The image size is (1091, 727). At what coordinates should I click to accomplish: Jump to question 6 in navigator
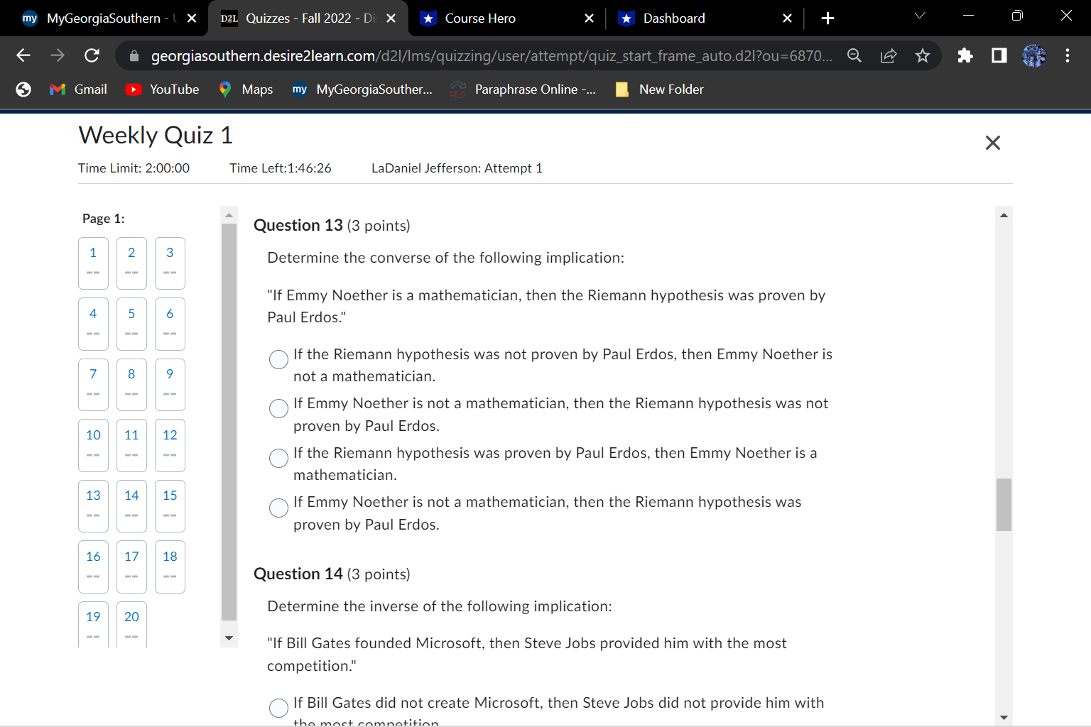coord(170,324)
